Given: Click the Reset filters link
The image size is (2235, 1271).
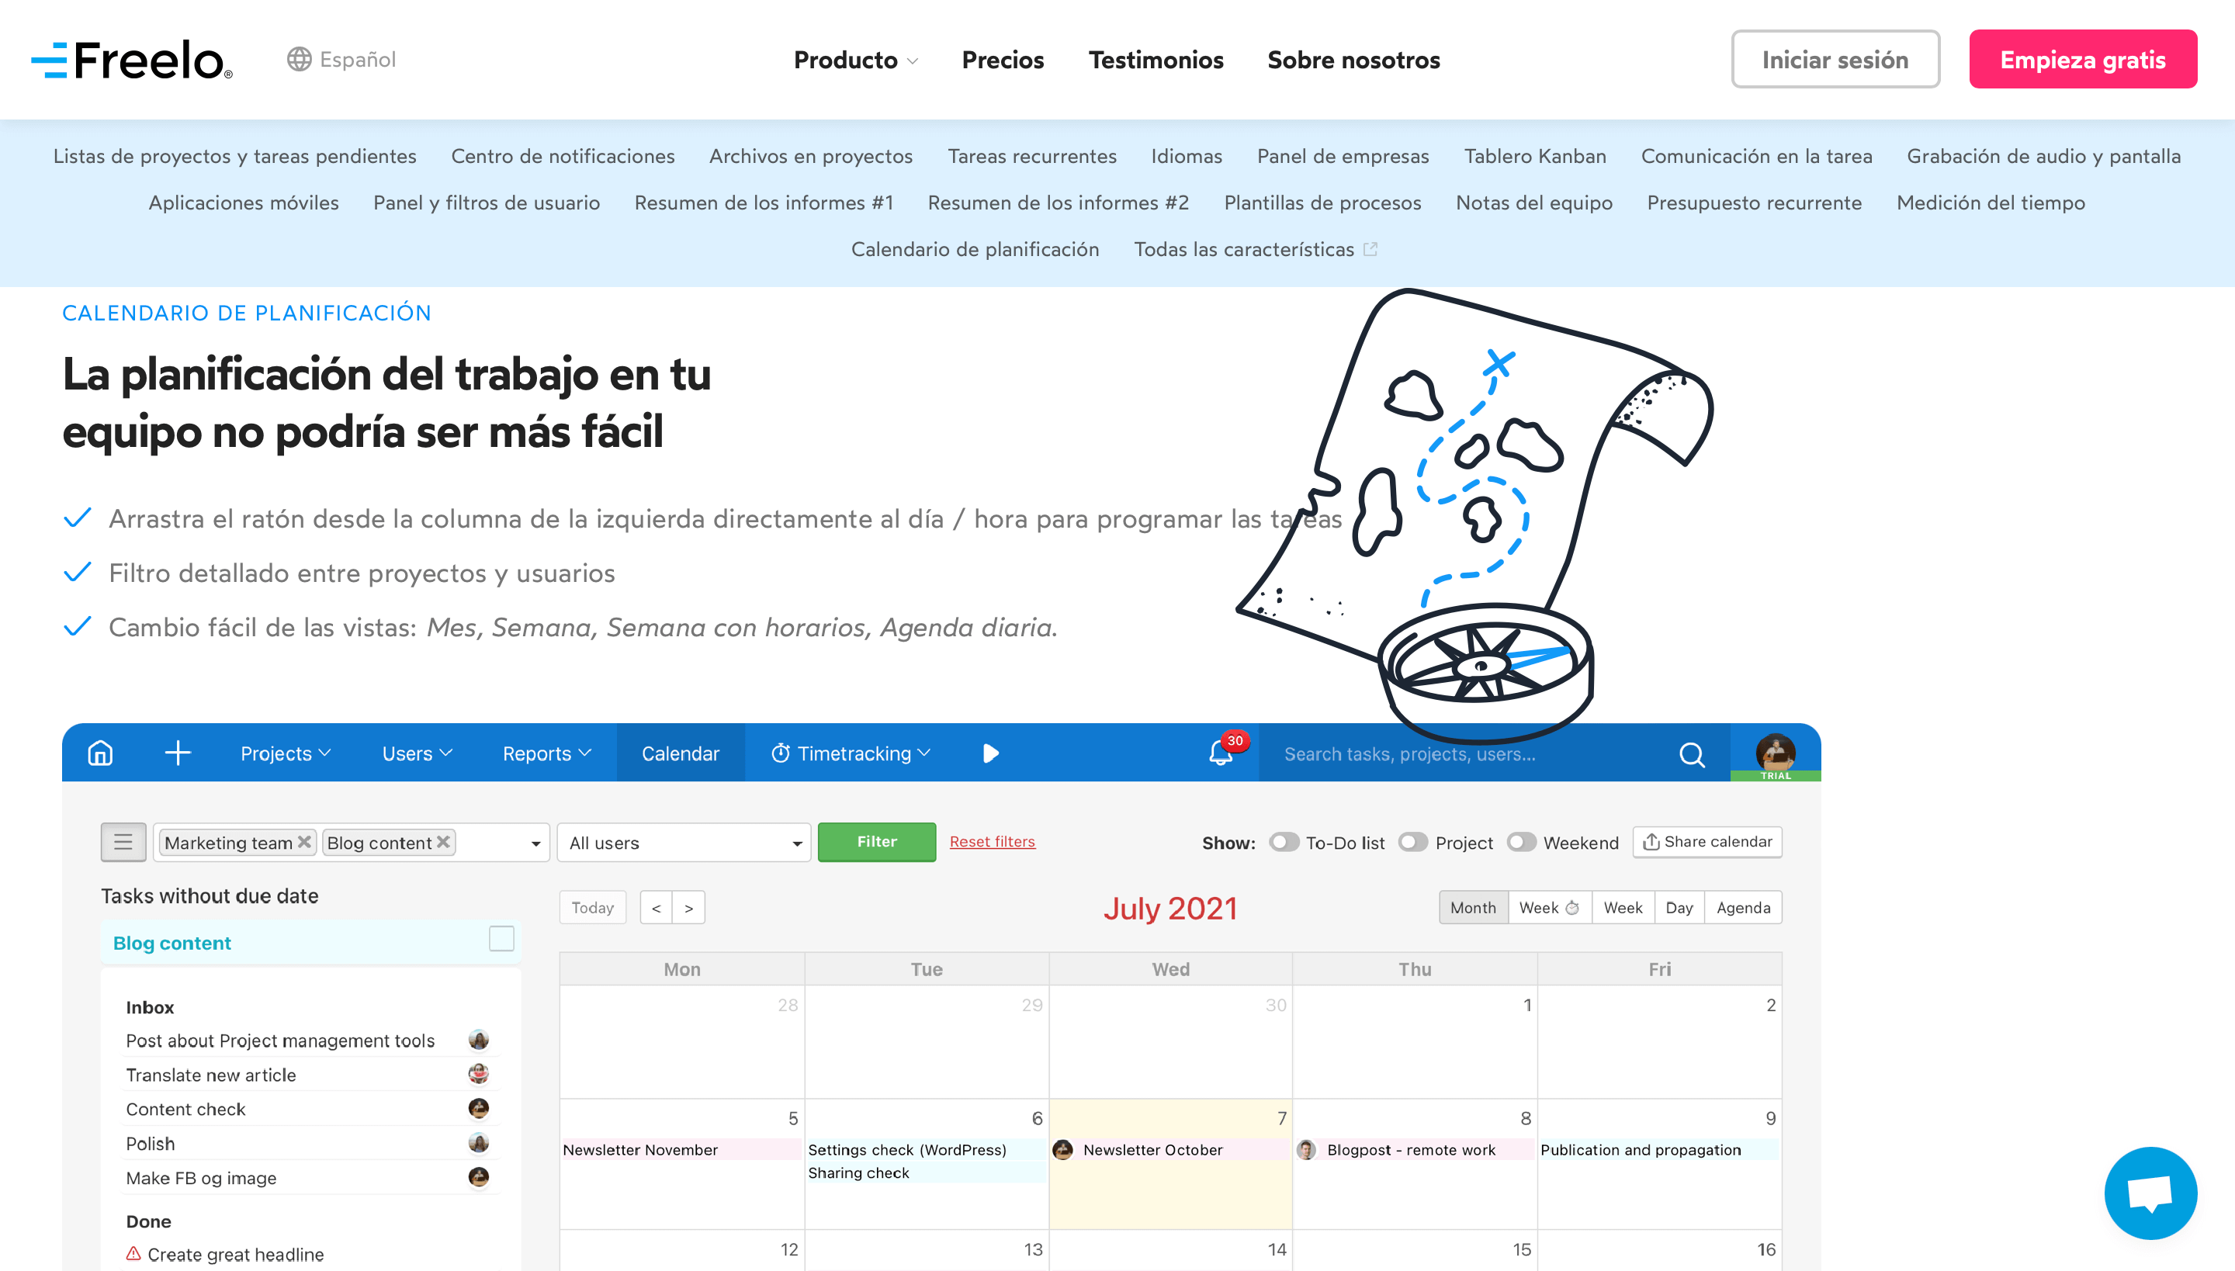Looking at the screenshot, I should point(992,841).
